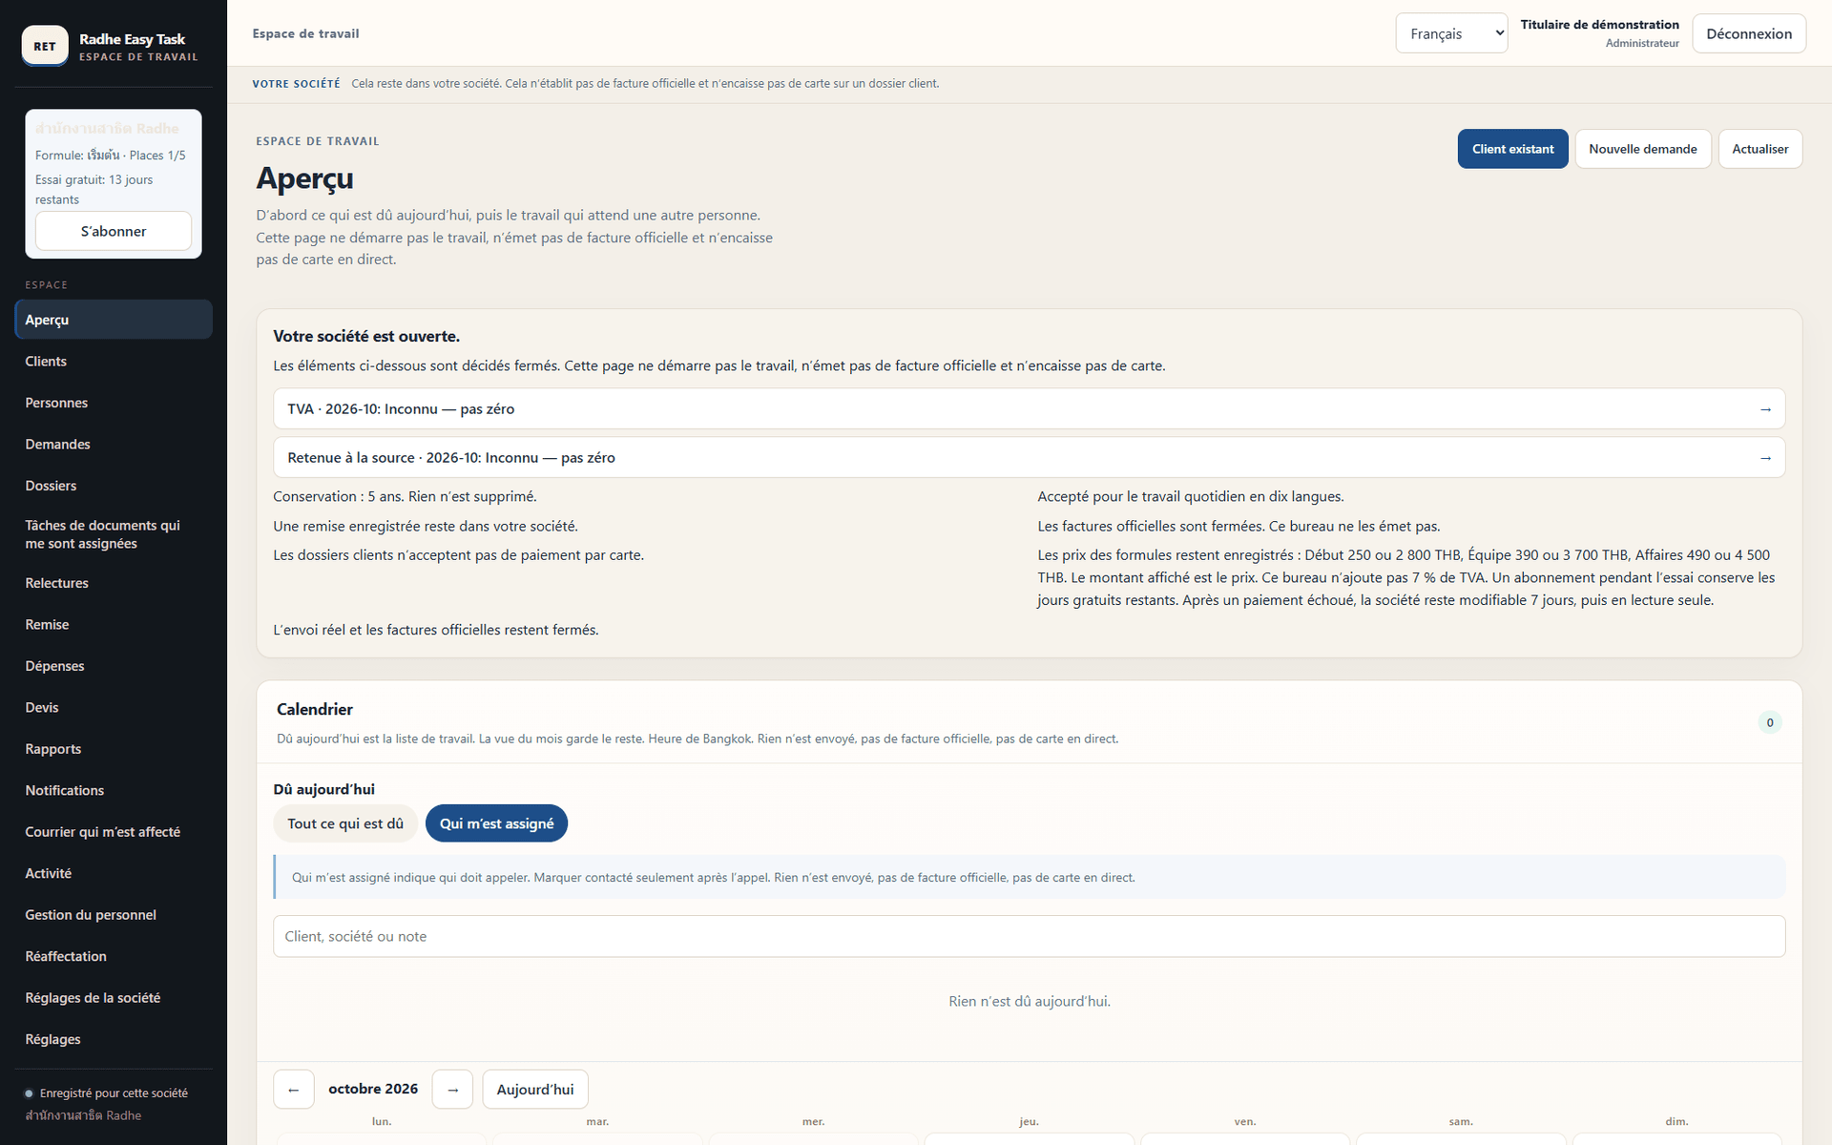Click the calendar count badge showing 0
This screenshot has width=1832, height=1145.
(x=1770, y=723)
